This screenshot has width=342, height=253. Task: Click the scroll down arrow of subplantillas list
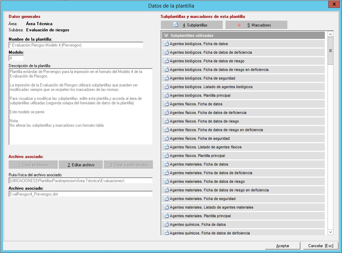[x=330, y=232]
